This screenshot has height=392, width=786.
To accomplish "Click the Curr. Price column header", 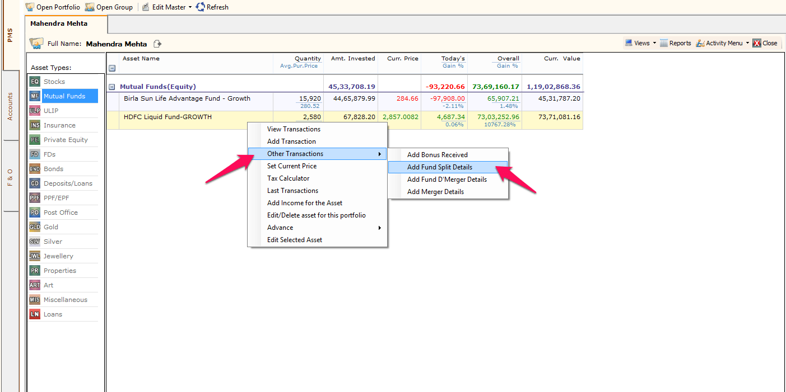I will pyautogui.click(x=403, y=58).
